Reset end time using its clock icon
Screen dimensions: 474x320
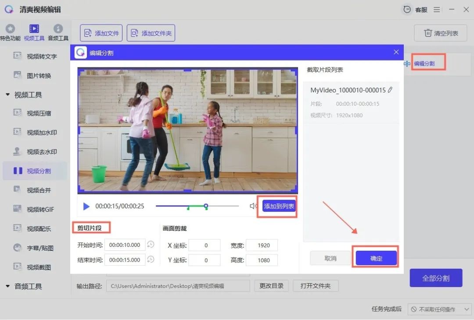pyautogui.click(x=151, y=260)
